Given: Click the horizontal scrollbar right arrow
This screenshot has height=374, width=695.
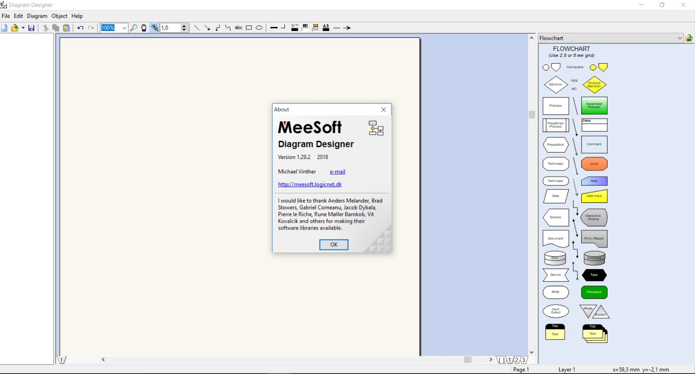Looking at the screenshot, I should [x=491, y=360].
